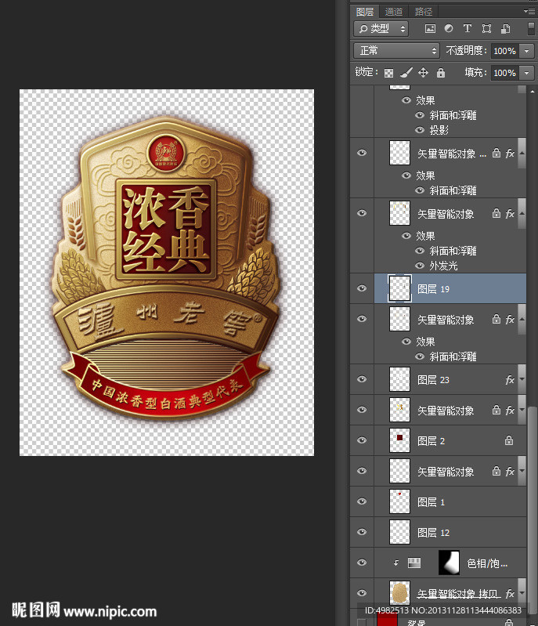Click clipping arrow on 色相/饱 layer
This screenshot has width=538, height=626.
[396, 563]
